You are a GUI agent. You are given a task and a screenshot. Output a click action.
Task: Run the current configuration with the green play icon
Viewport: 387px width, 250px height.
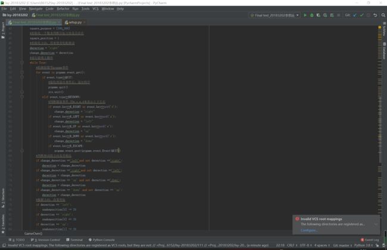click(x=305, y=15)
